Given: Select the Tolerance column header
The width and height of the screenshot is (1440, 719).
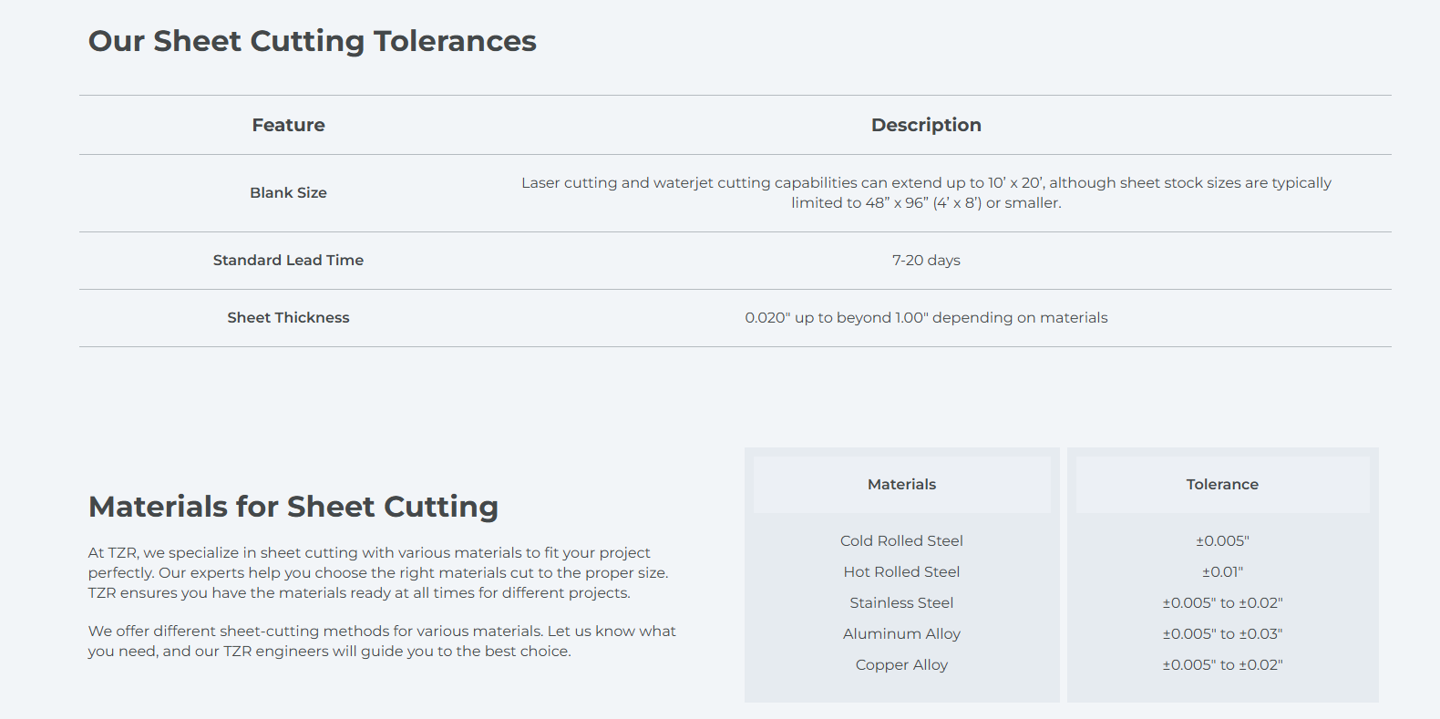Looking at the screenshot, I should point(1222,484).
